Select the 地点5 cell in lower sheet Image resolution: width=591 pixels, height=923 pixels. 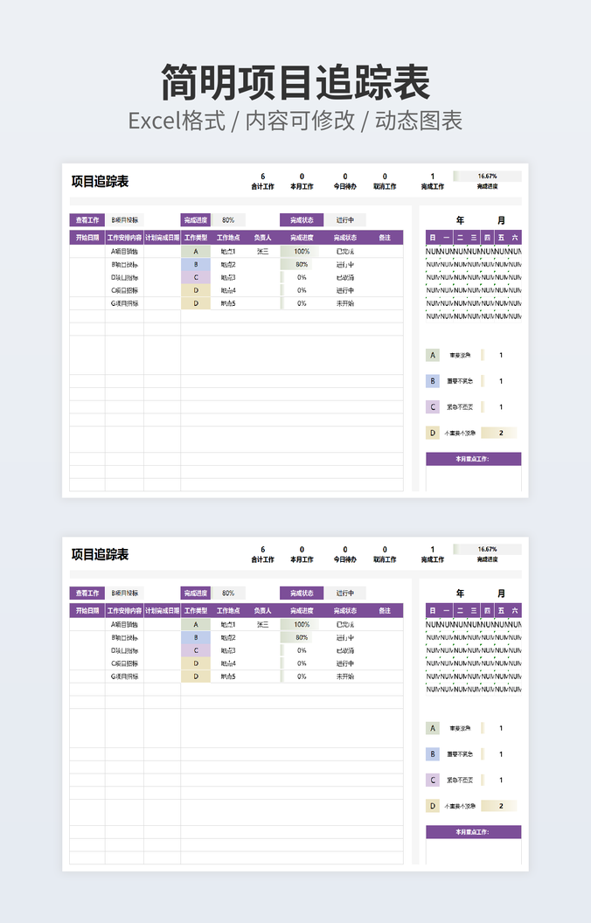click(228, 677)
